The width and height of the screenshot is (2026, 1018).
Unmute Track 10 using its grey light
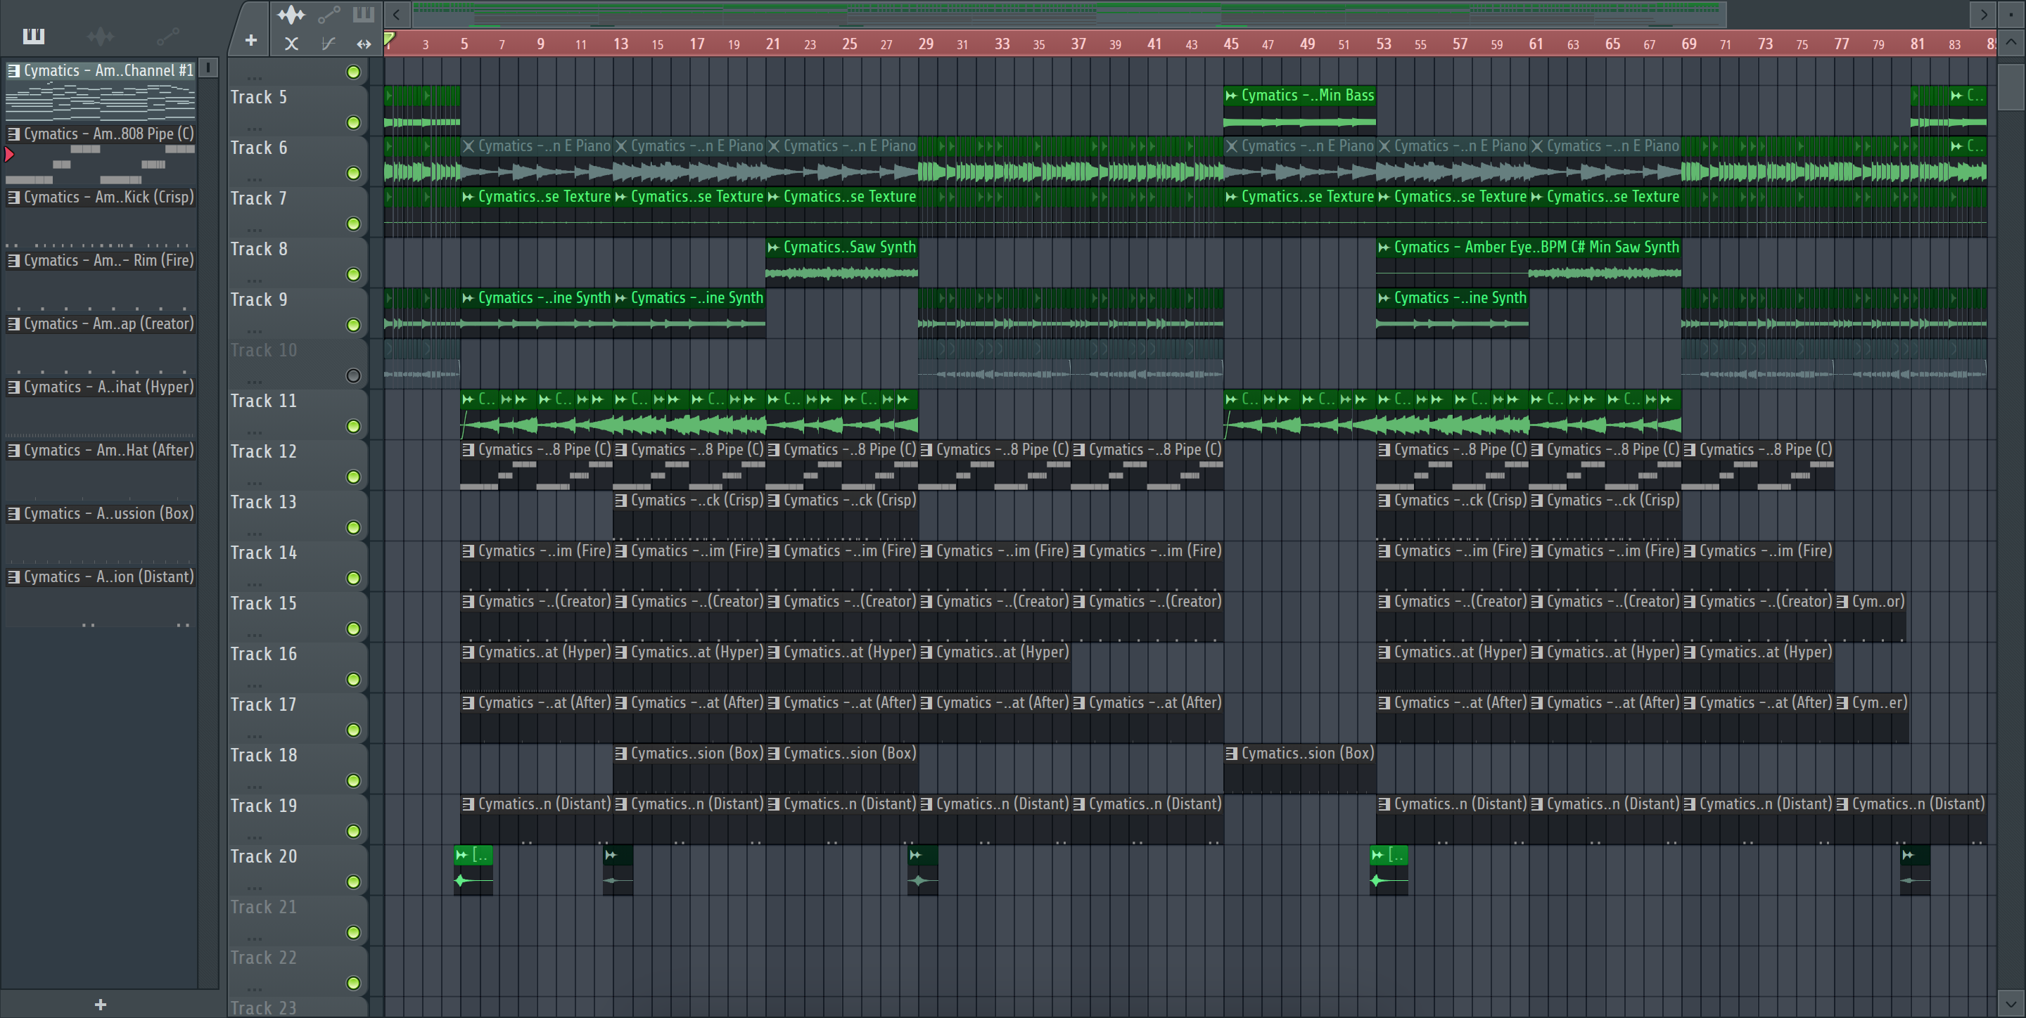(x=354, y=375)
